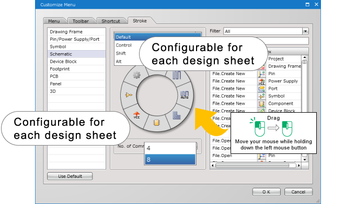Click File.Create New beside Component
Screen dimensions: 356x204
click(x=228, y=104)
